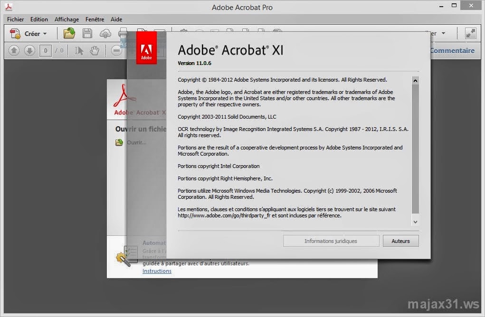The image size is (485, 317).
Task: Select the text selection cursor tool
Action: tap(79, 51)
